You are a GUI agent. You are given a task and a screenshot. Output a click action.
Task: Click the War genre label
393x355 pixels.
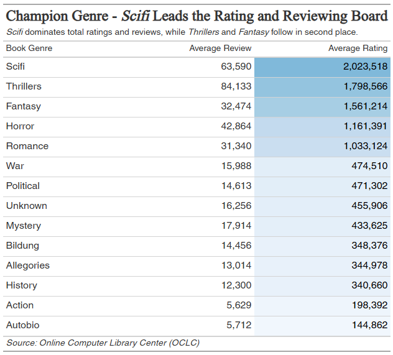15,166
